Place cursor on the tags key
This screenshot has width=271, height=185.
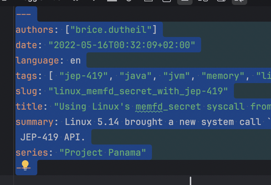(26, 76)
